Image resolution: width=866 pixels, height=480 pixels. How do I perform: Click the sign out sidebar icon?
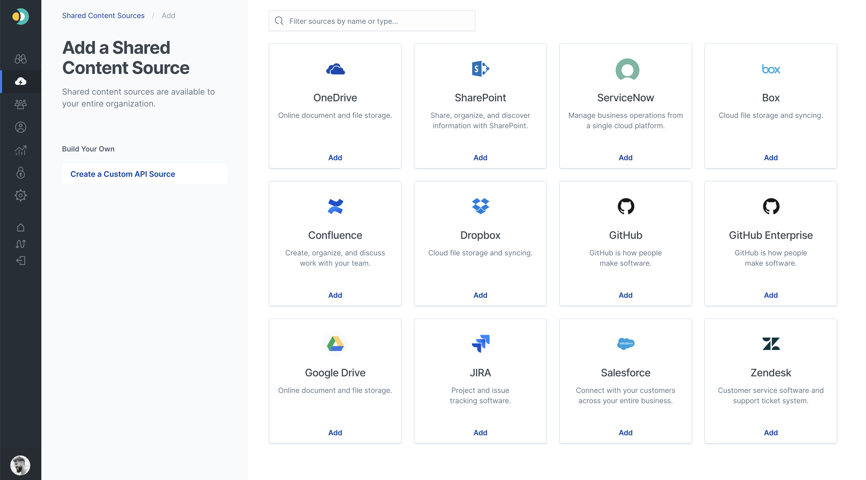tap(20, 261)
